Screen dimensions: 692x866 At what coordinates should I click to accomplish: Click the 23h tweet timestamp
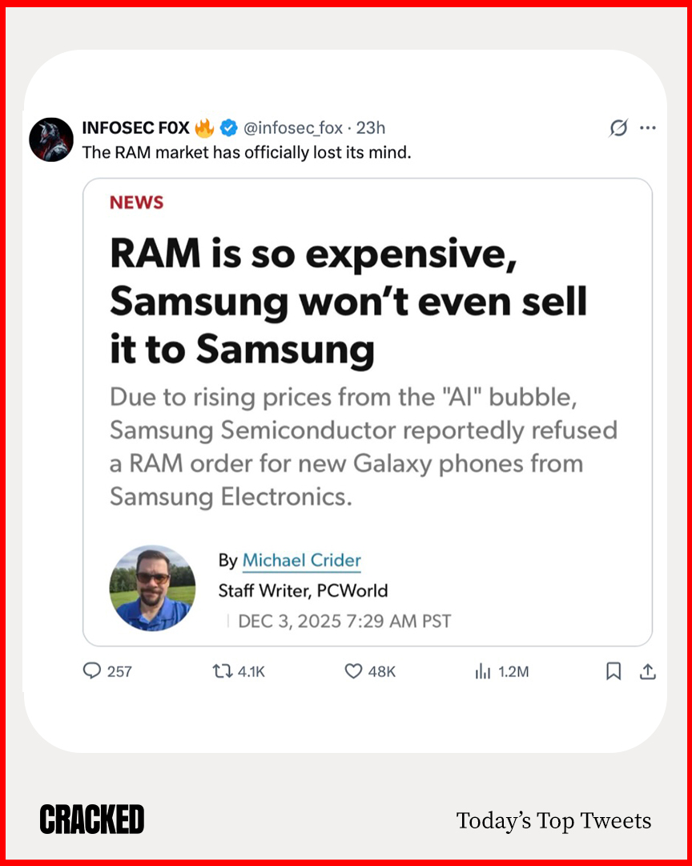(371, 127)
